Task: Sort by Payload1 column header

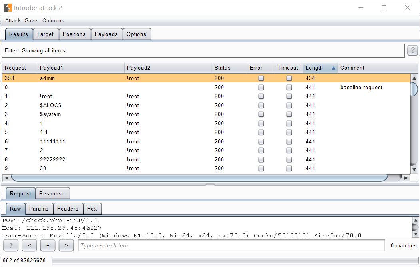Action: pos(81,68)
